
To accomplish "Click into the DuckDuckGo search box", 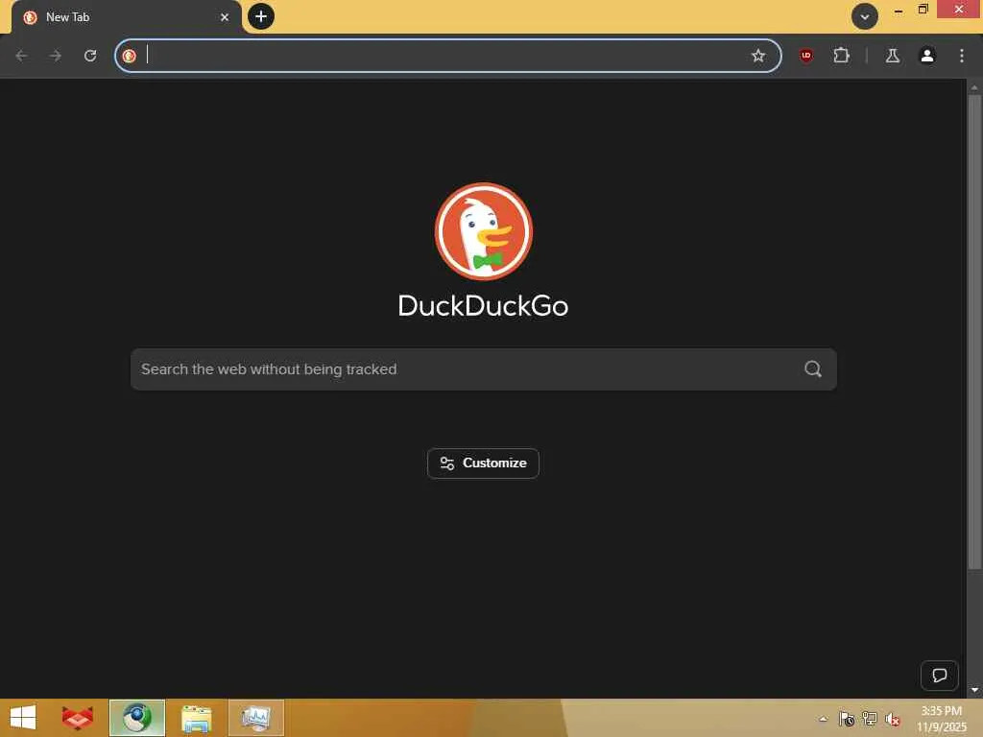I will (484, 369).
